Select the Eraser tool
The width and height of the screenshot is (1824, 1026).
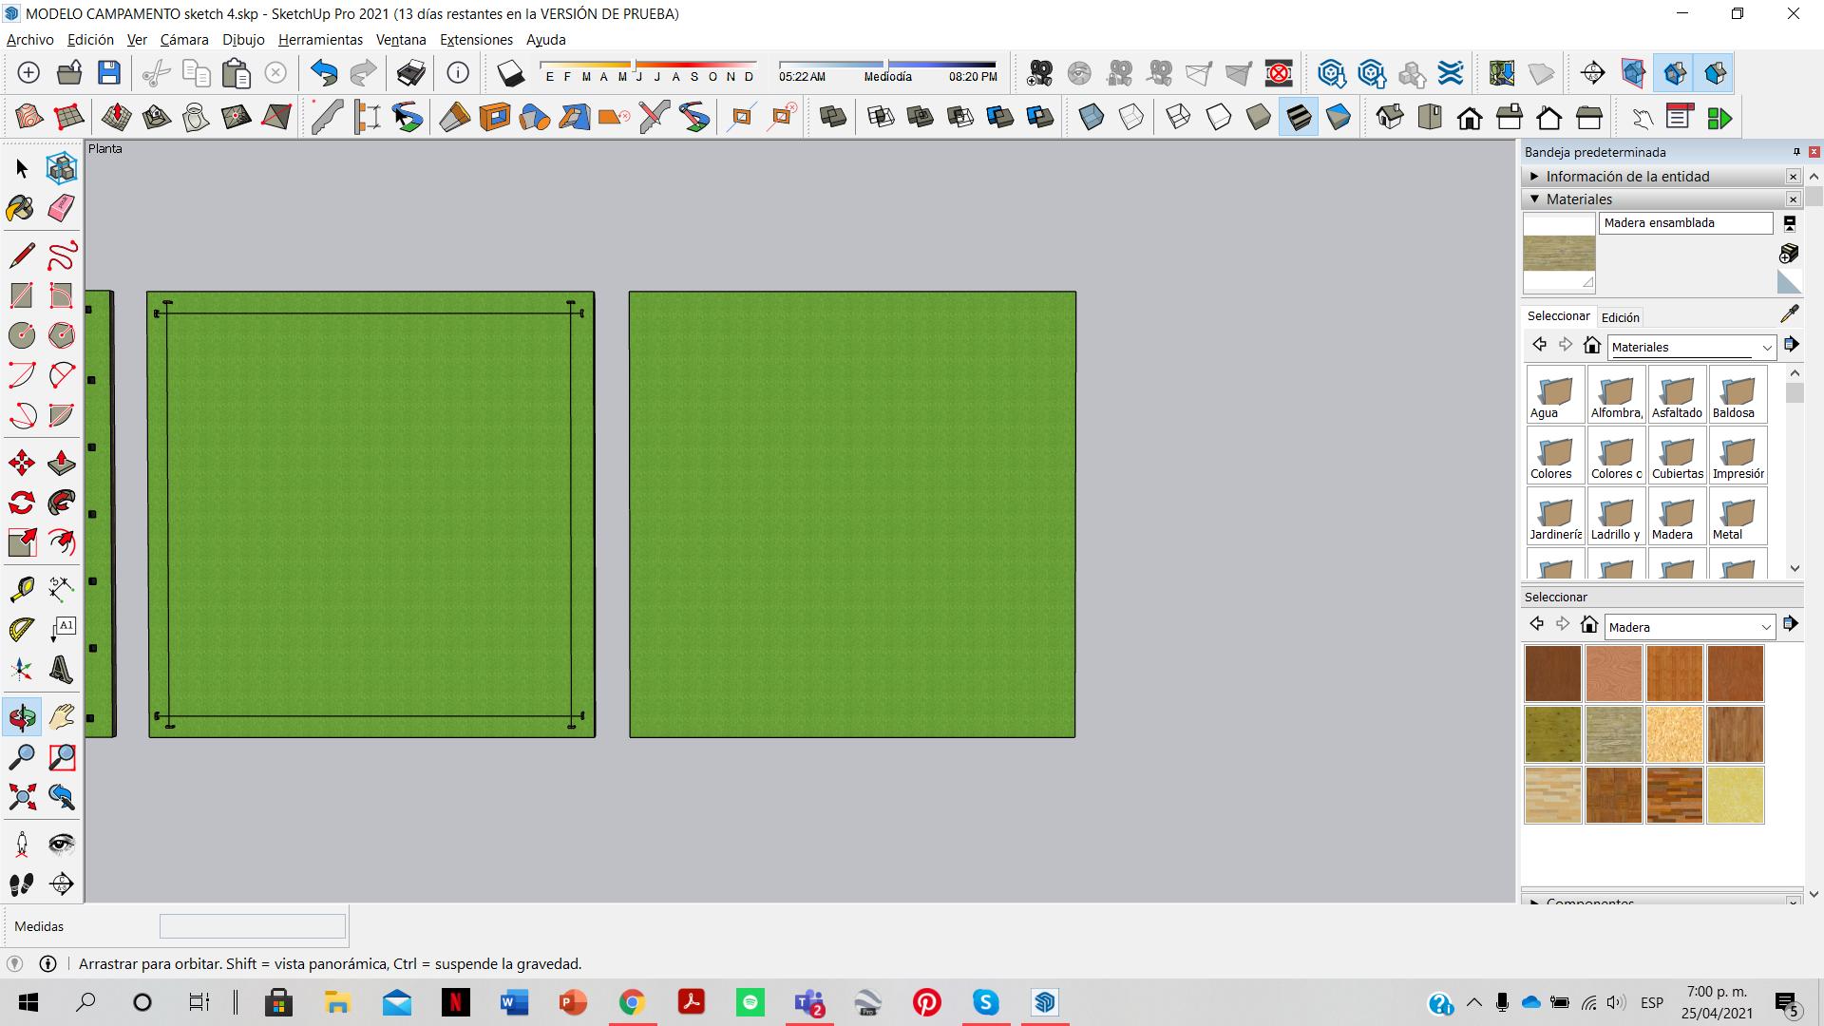click(x=62, y=208)
